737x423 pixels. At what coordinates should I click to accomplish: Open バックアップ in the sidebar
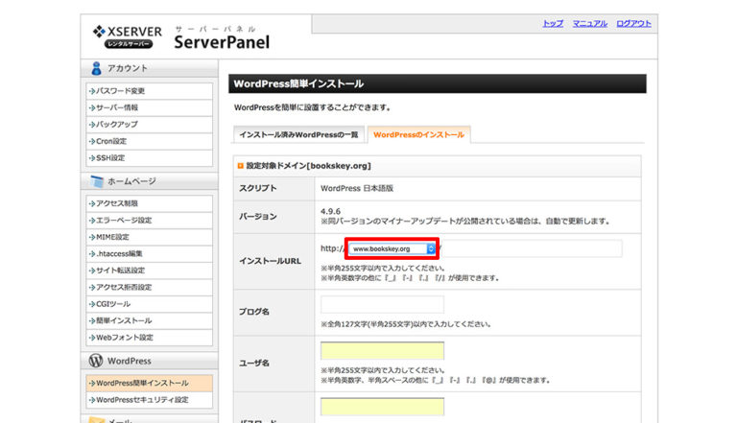pos(150,125)
